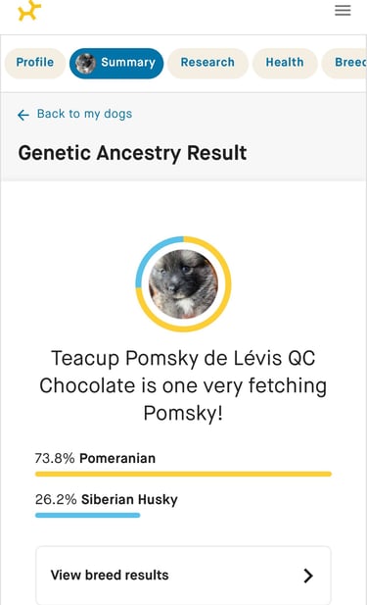Click the 73.8% Pomeranian label

pos(95,458)
